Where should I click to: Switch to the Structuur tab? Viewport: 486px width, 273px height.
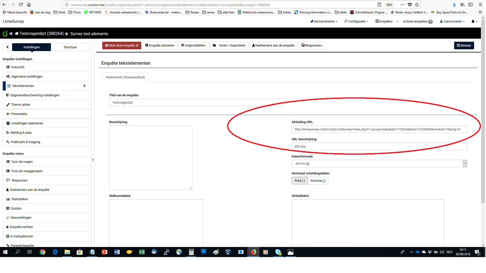click(x=70, y=47)
